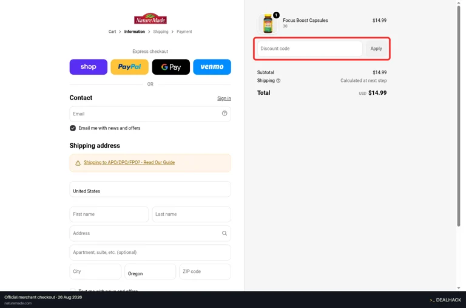
Task: Click the address search magnifier icon
Action: coord(225,233)
